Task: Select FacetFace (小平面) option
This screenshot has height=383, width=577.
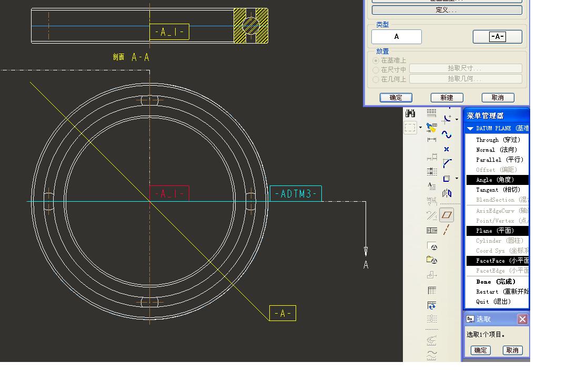Action: tap(498, 261)
